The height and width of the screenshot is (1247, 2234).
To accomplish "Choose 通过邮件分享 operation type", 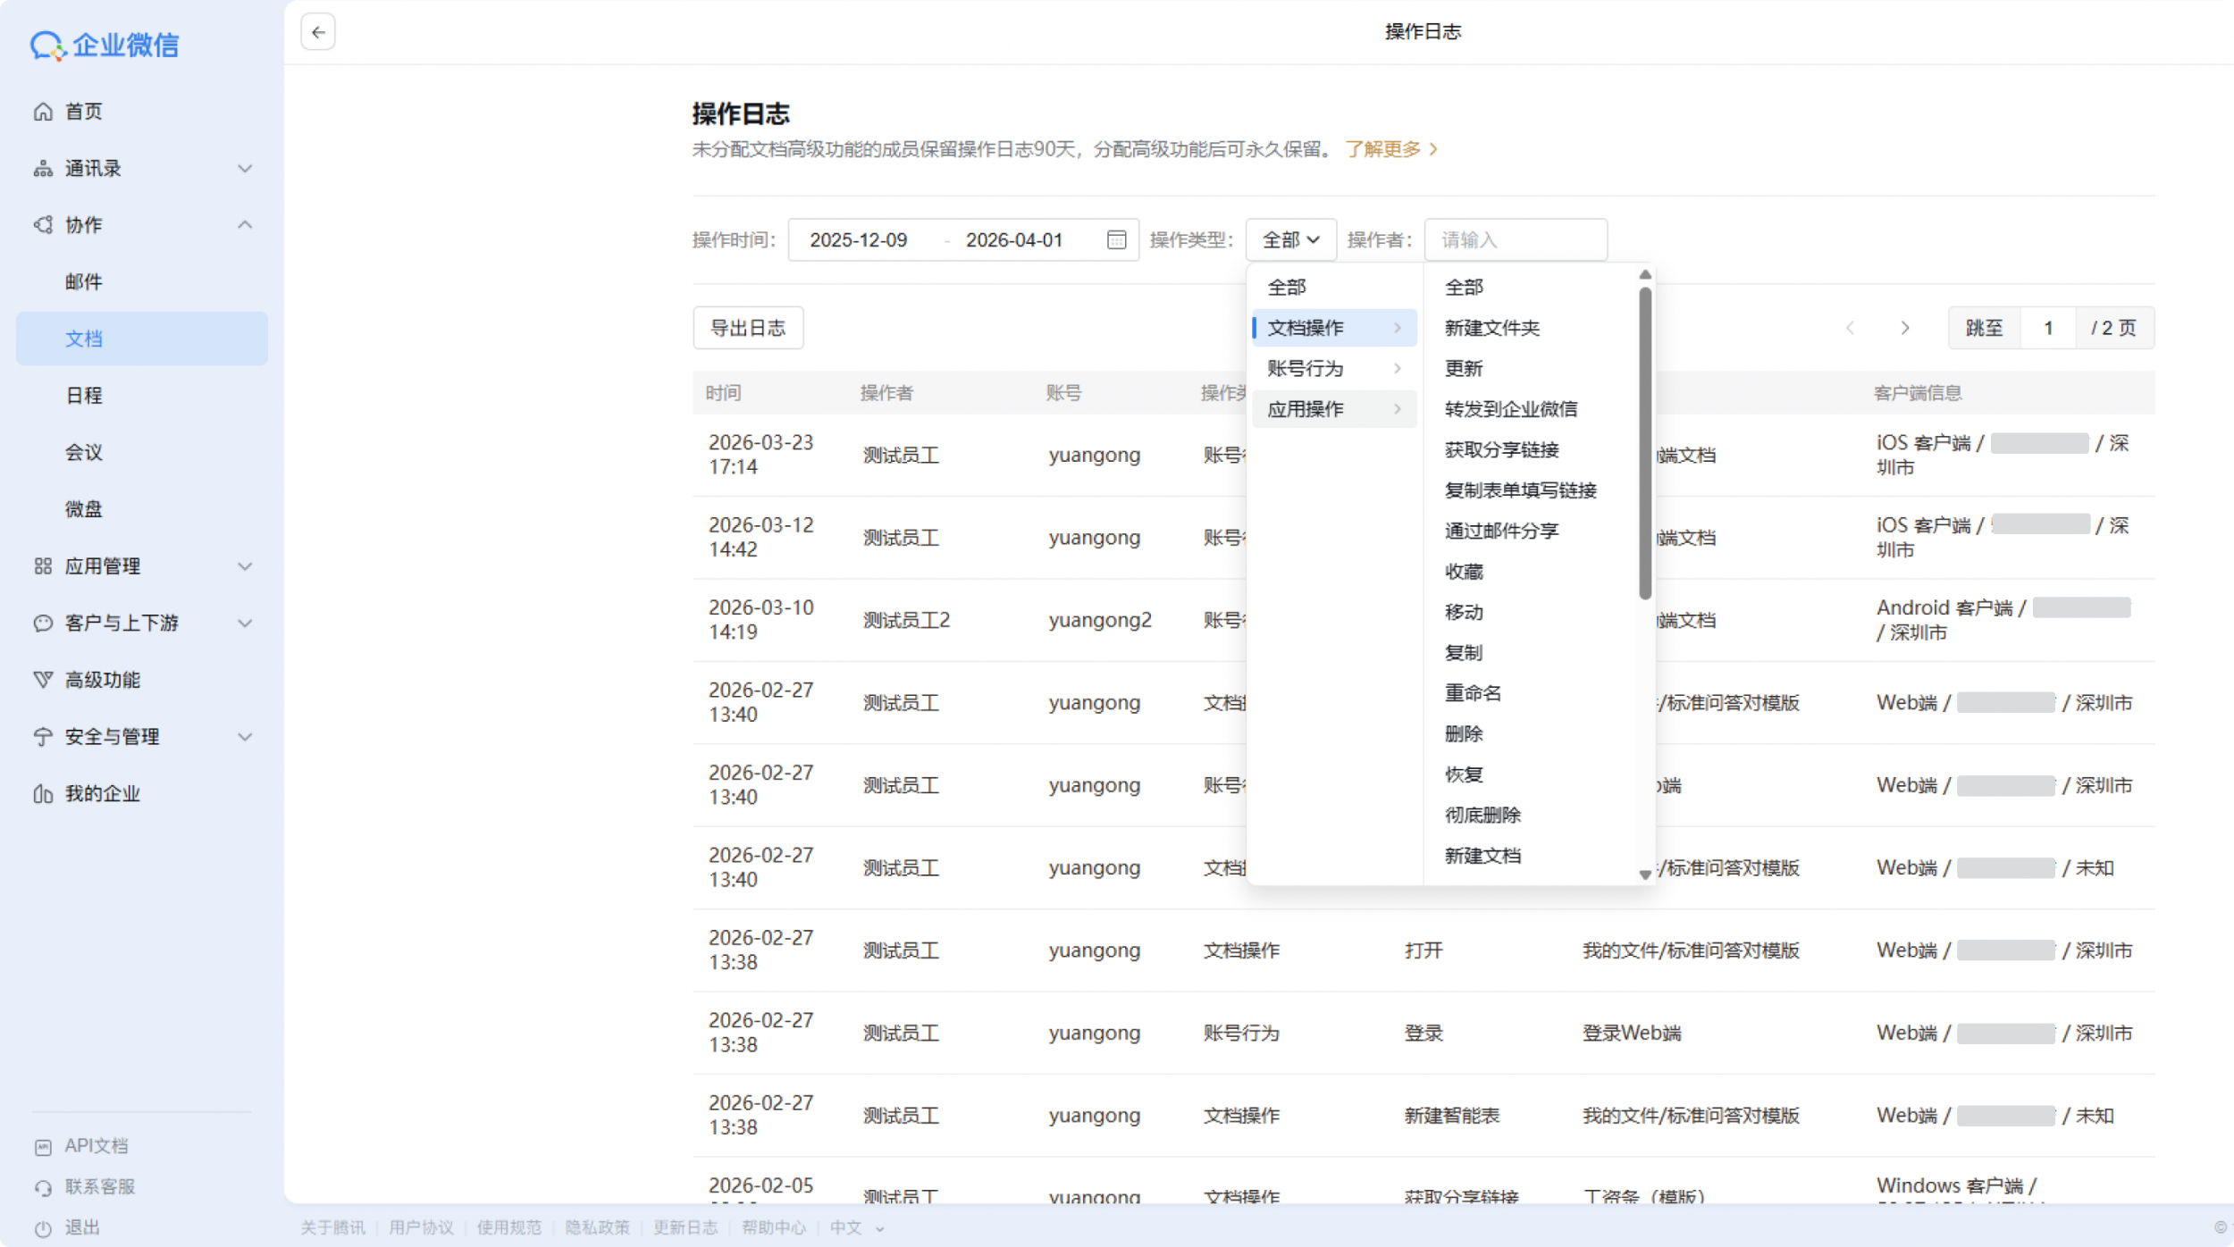I will tap(1501, 531).
